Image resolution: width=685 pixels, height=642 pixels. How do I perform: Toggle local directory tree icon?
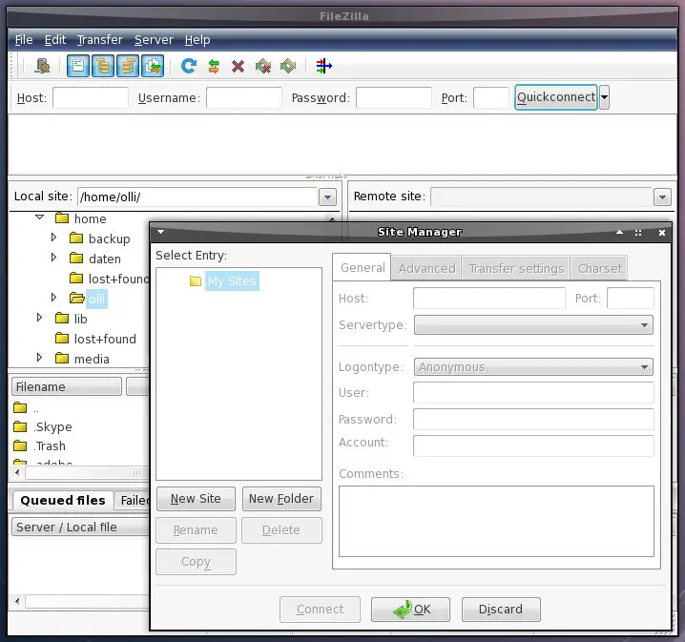[103, 67]
